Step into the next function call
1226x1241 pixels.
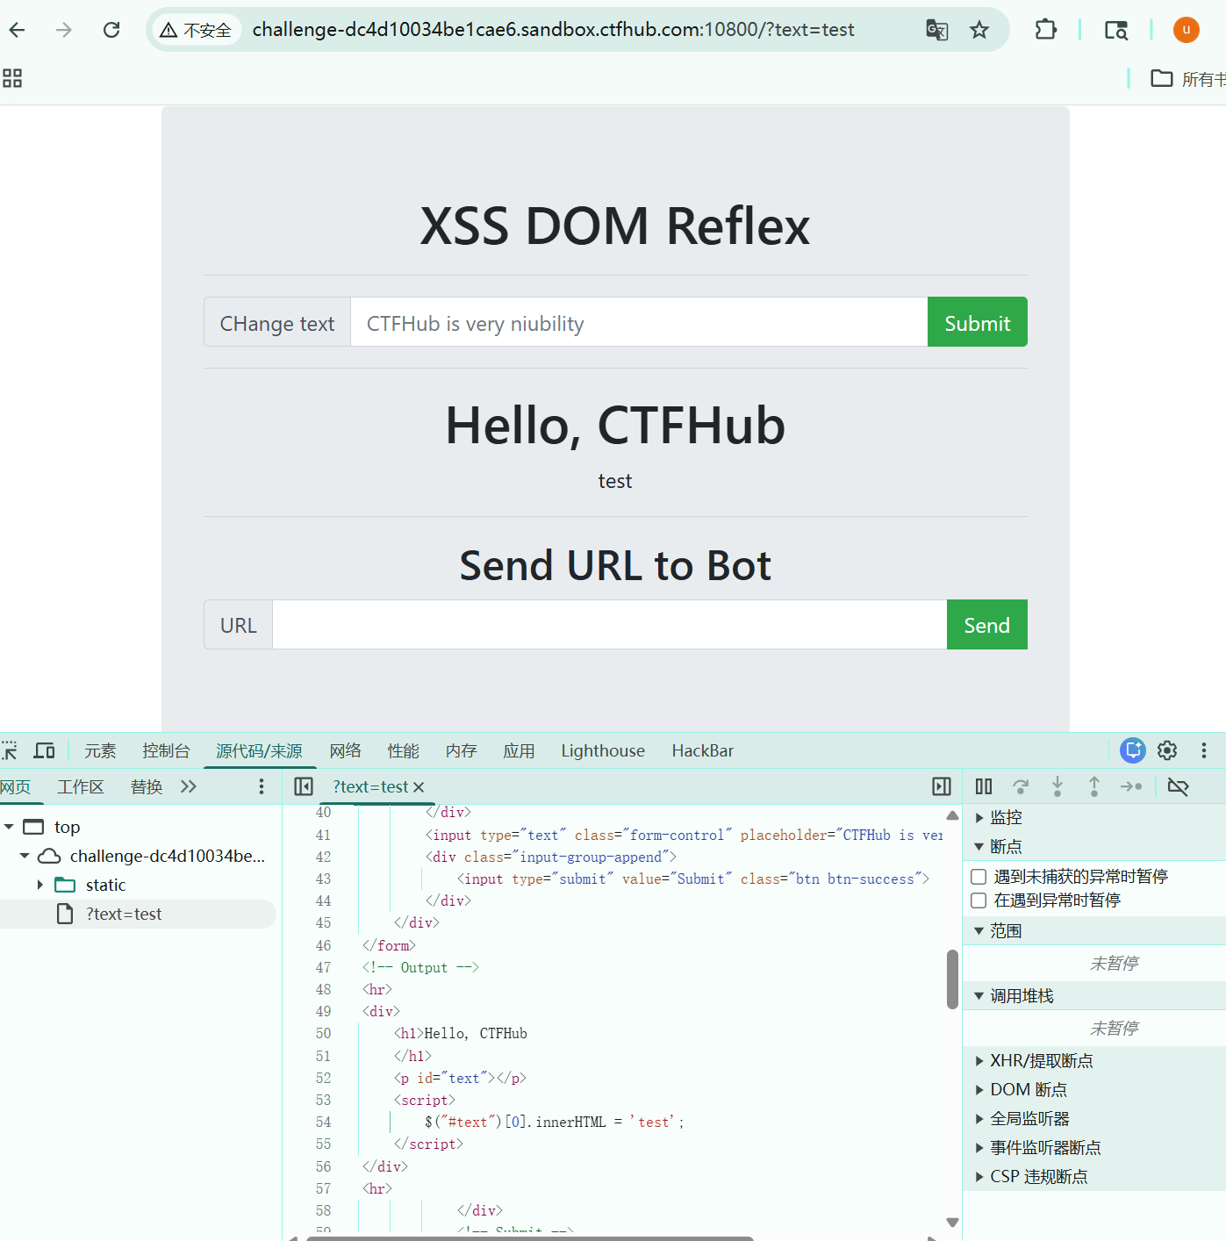(1058, 786)
